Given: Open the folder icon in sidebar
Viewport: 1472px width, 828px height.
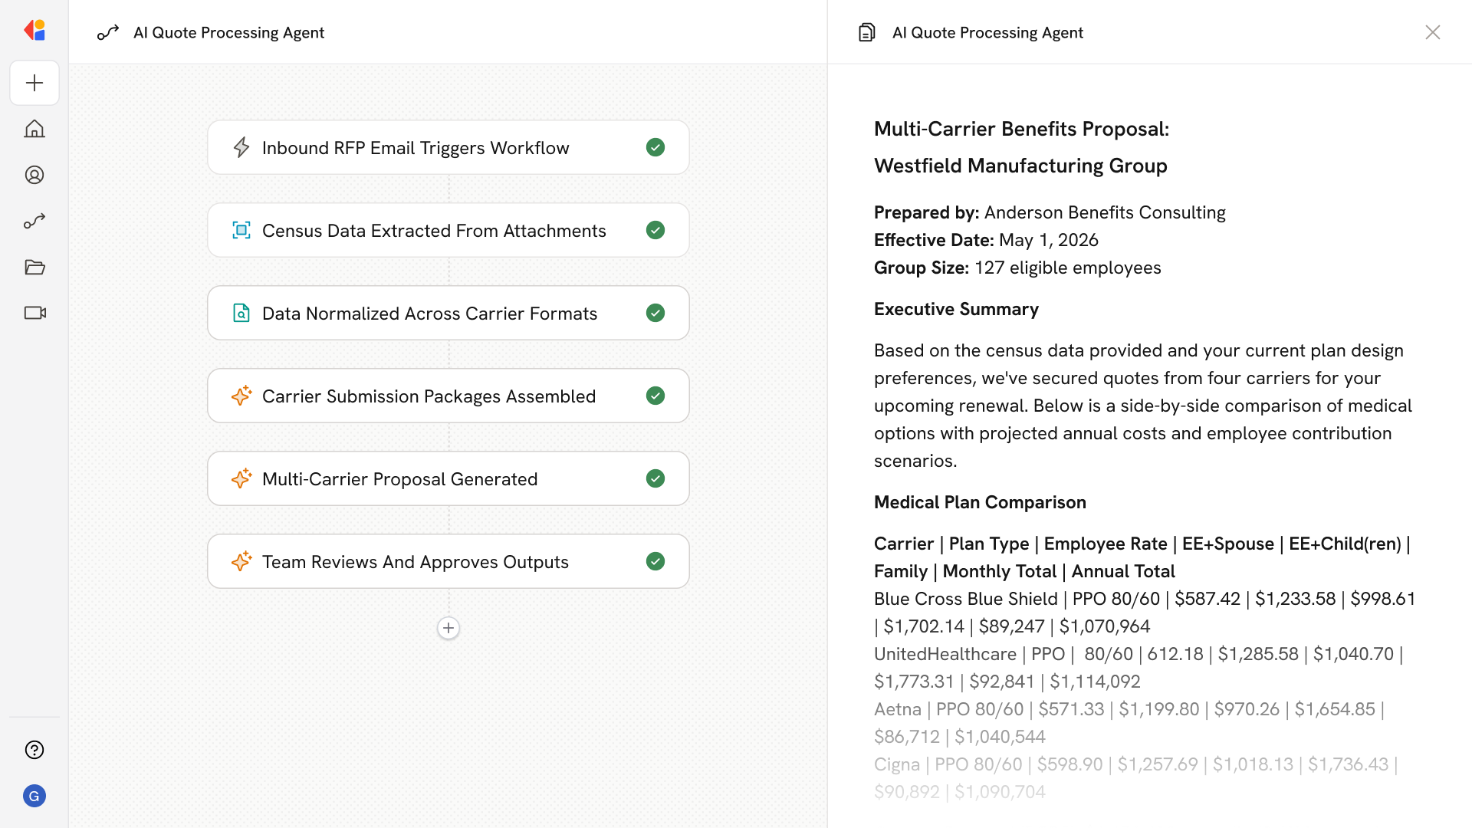Looking at the screenshot, I should pos(34,267).
